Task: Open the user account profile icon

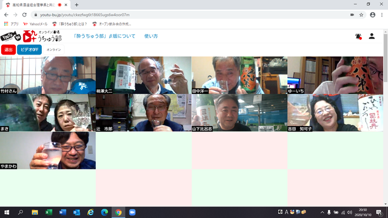Action: 372,36
